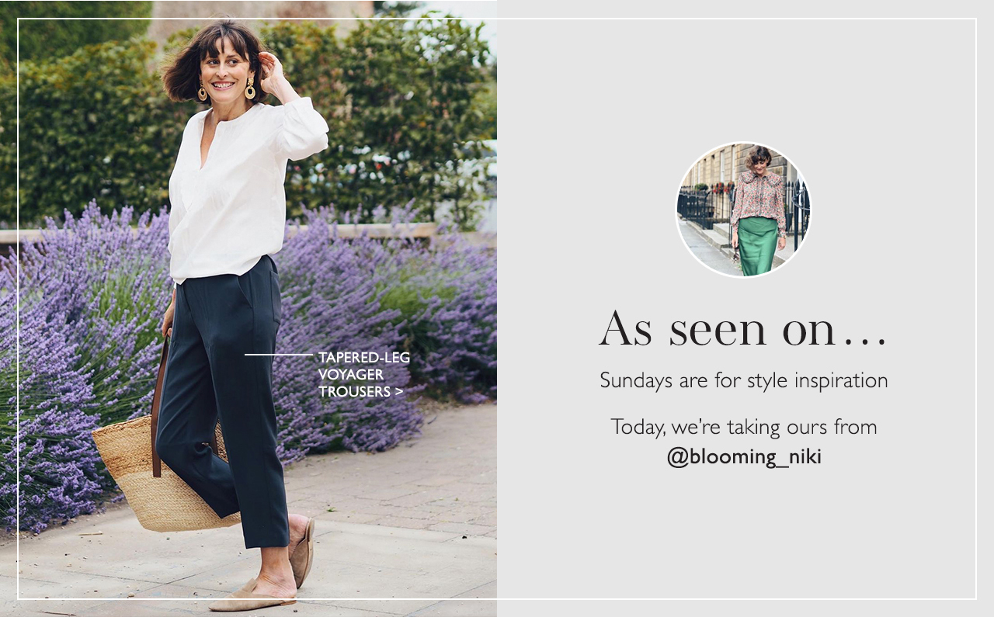Click the "Today, we're taking ours from" line

744,427
